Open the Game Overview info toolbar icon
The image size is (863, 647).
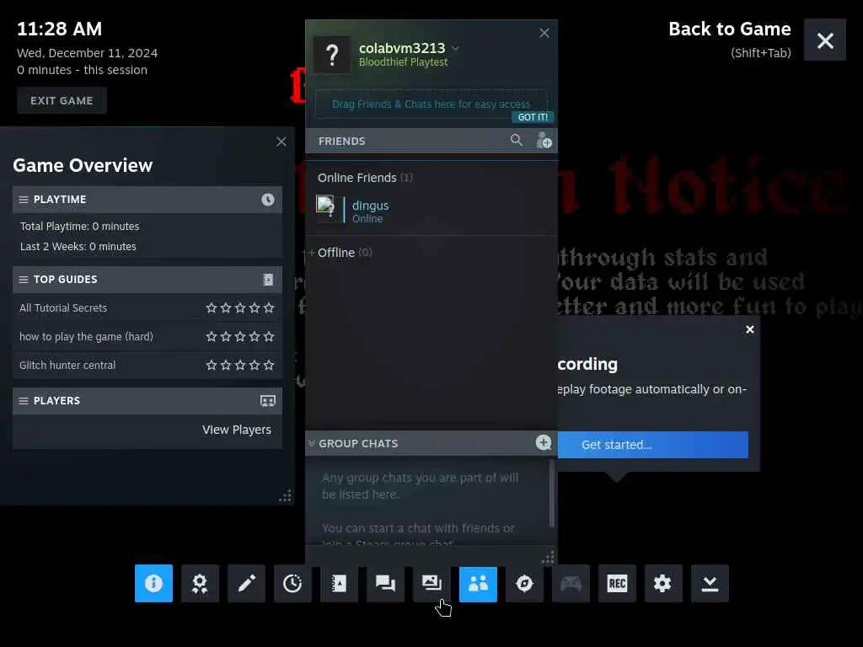click(153, 583)
